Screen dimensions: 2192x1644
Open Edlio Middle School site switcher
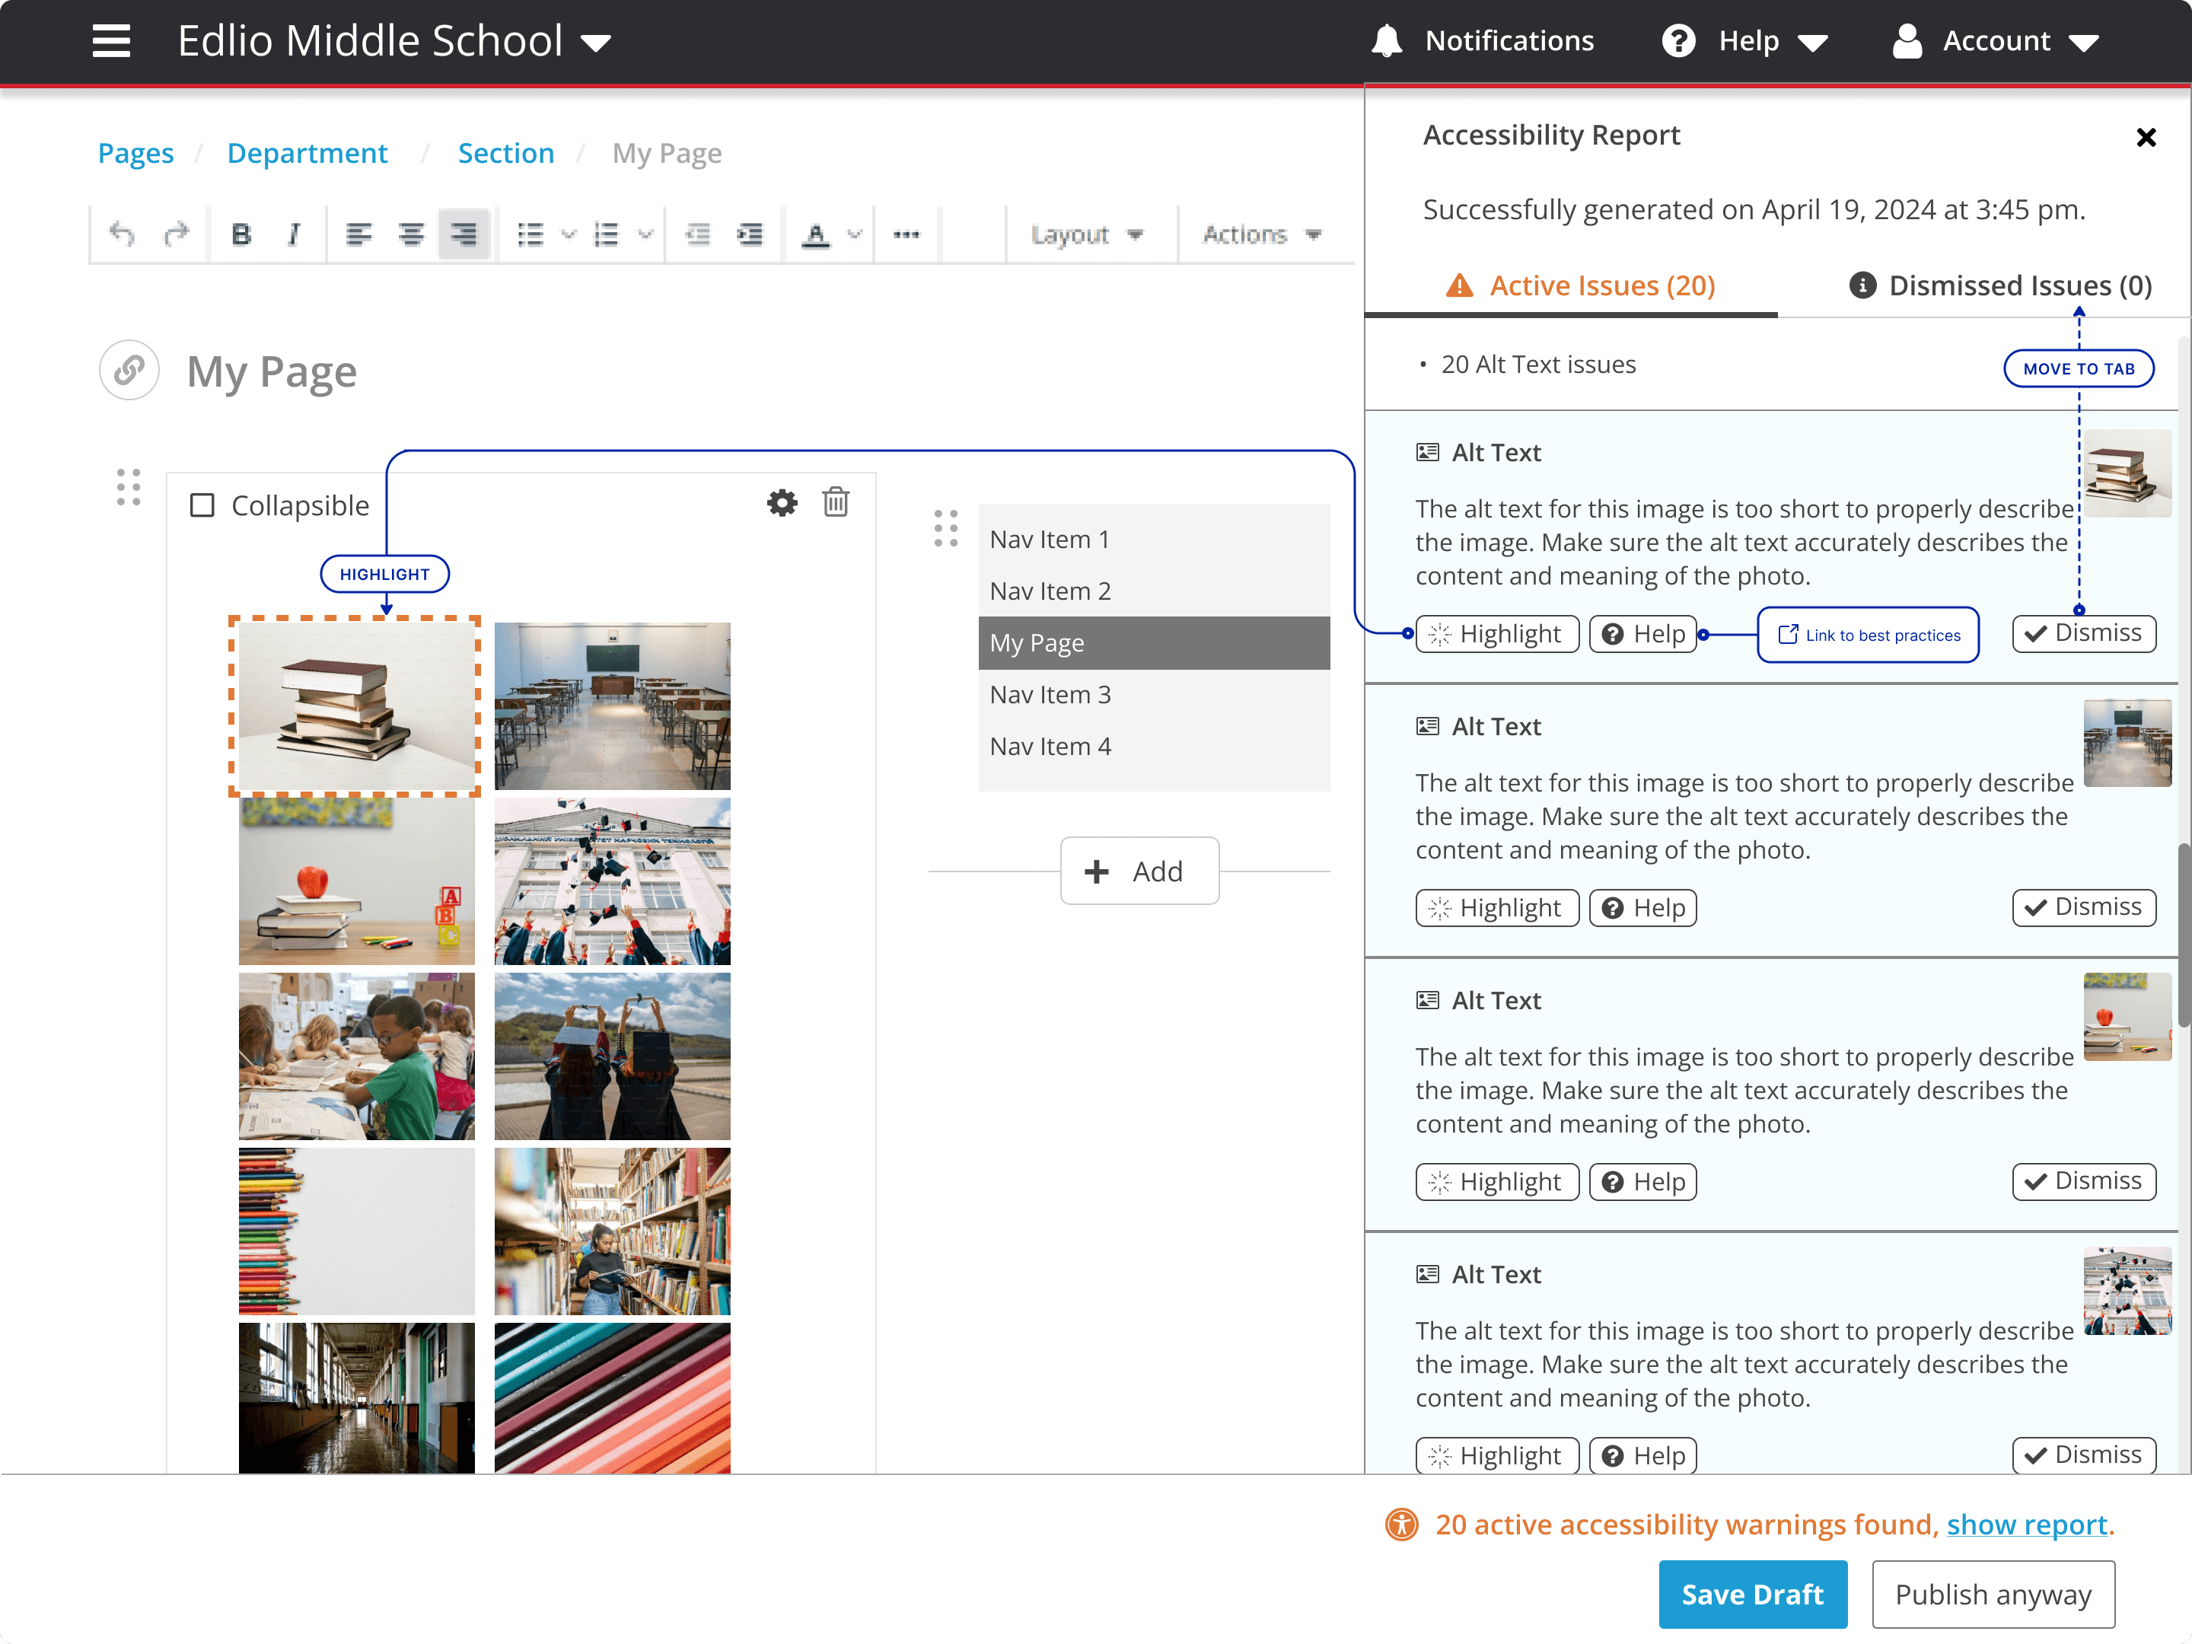point(393,42)
